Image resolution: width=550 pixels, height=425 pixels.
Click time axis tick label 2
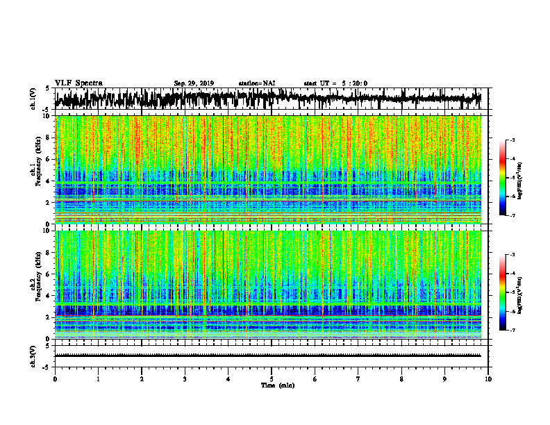click(x=142, y=379)
